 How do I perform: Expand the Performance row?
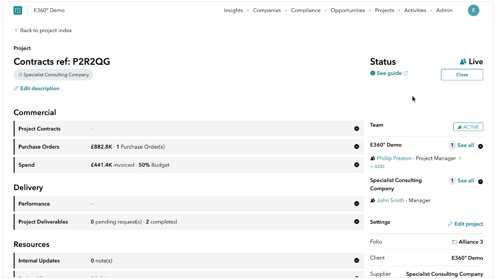click(x=356, y=204)
